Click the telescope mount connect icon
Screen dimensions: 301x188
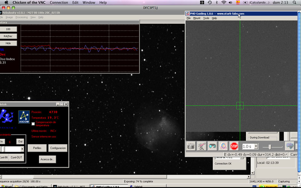(x=202, y=146)
